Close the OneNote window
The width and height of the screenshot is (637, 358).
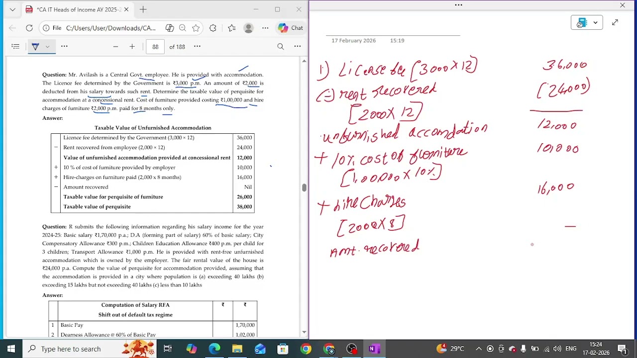[x=622, y=5]
